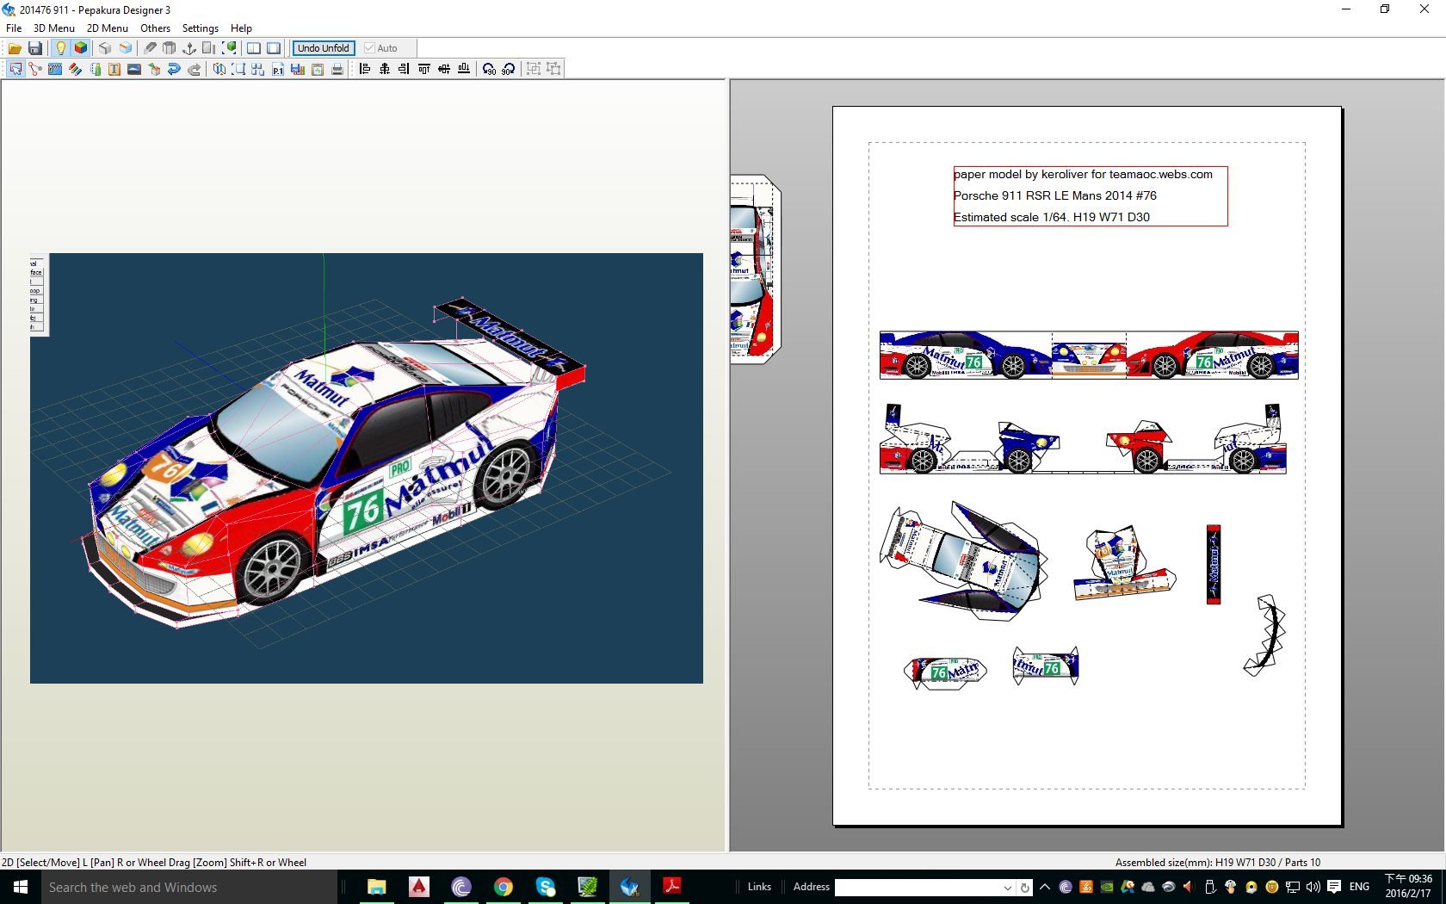Choose the text 'T' input tool

point(114,69)
